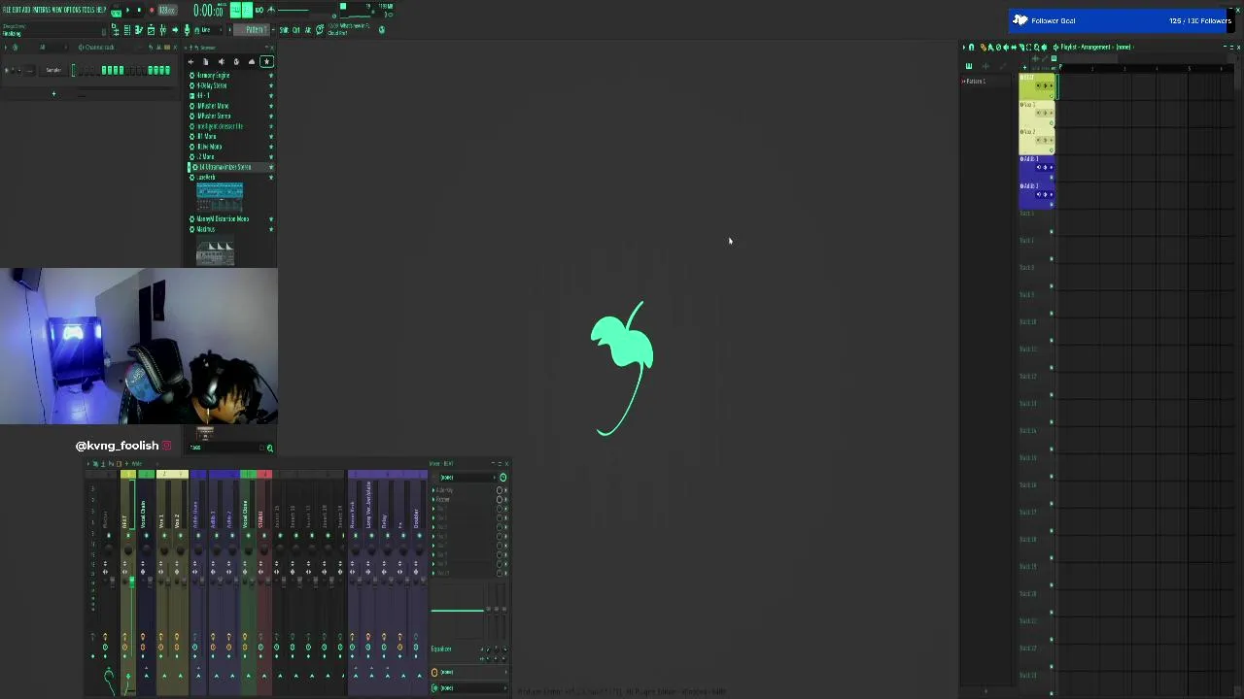Screen dimensions: 1244x699
Task: Add a channel with the plus button
Action: tap(53, 93)
